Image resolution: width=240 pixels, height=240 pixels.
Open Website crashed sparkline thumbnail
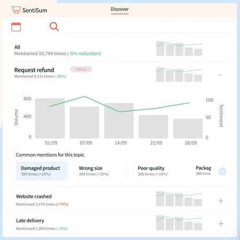(179, 198)
